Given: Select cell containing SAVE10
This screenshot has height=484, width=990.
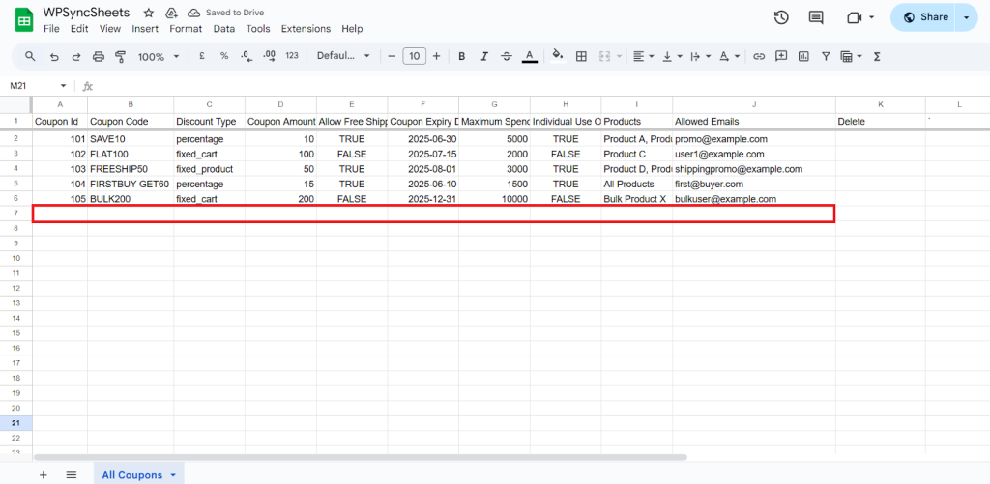Looking at the screenshot, I should tap(131, 139).
